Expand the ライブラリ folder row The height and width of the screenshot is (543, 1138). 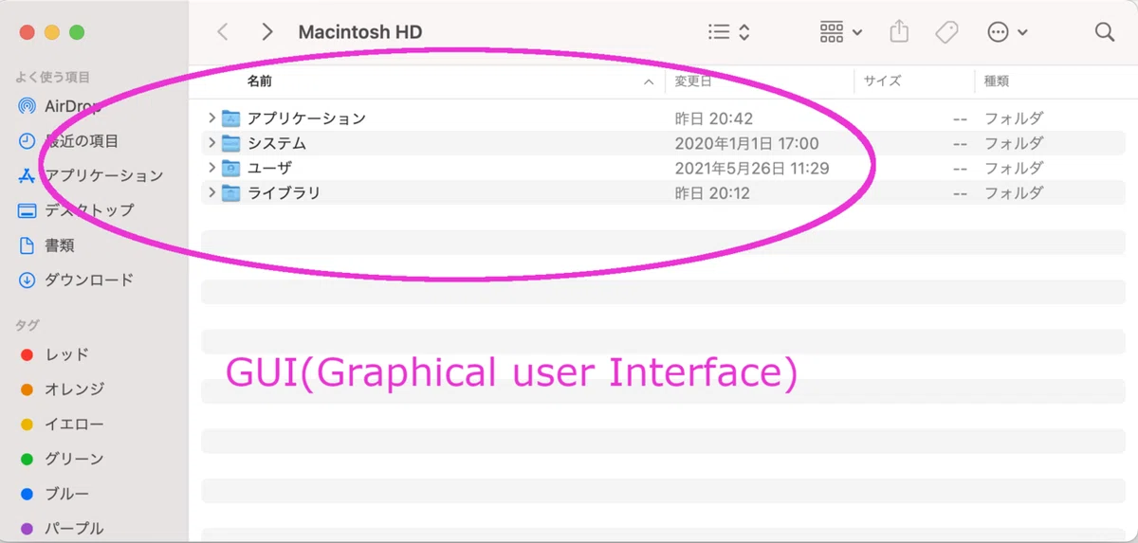pos(211,192)
